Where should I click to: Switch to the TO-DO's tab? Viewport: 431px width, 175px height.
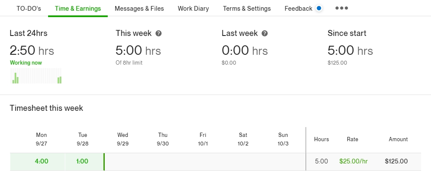click(x=29, y=9)
